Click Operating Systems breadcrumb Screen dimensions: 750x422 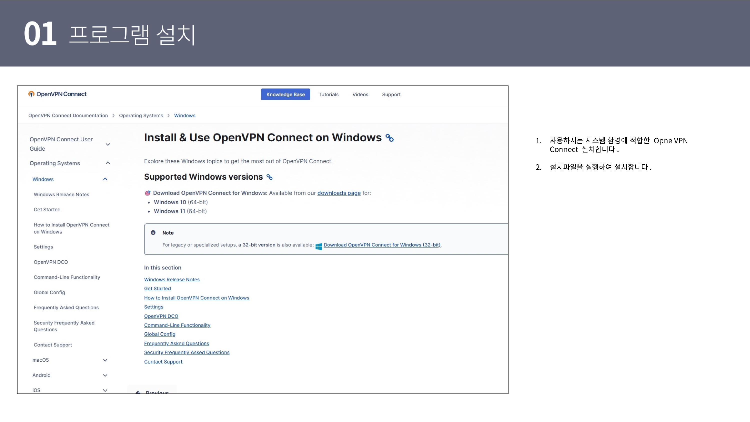[141, 115]
